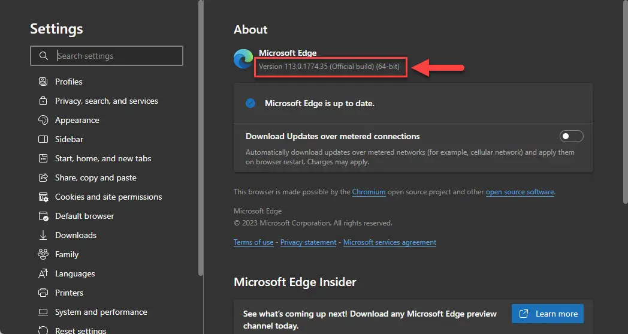This screenshot has height=334, width=628.
Task: Open System and performance settings
Action: coord(101,312)
